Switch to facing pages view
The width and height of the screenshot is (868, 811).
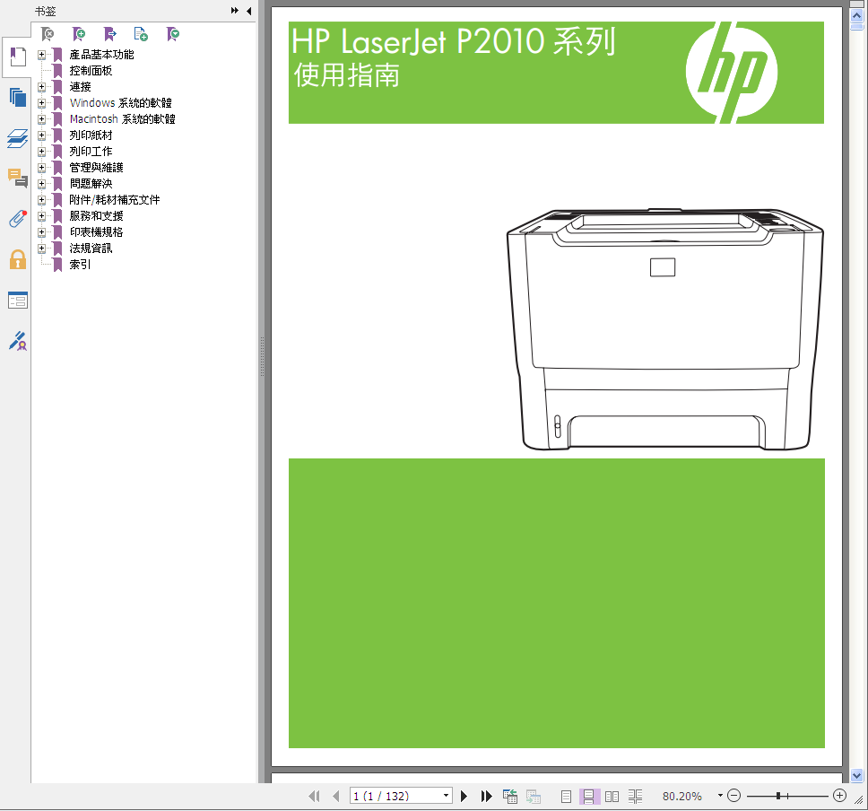pos(612,797)
